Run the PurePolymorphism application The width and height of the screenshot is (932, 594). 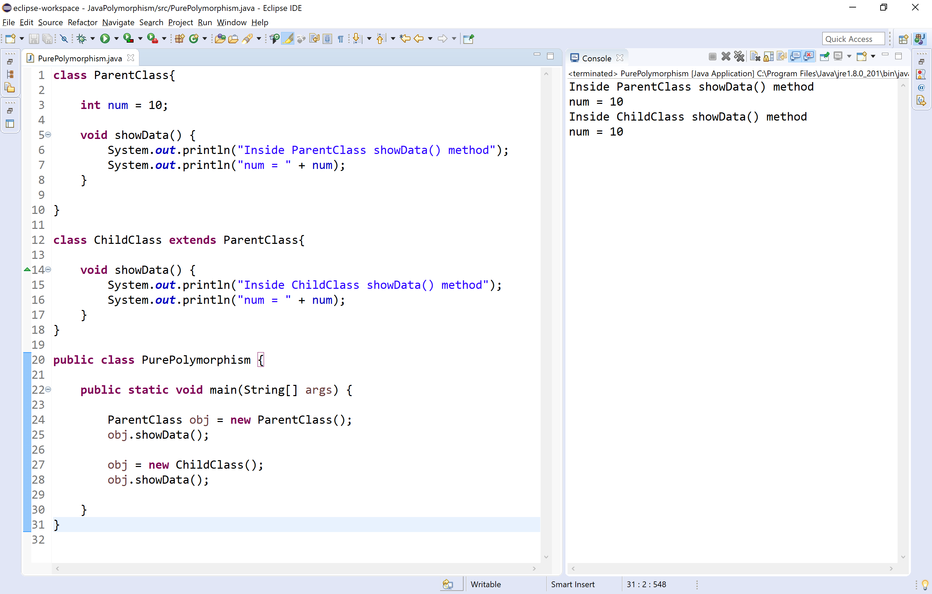[x=105, y=38]
